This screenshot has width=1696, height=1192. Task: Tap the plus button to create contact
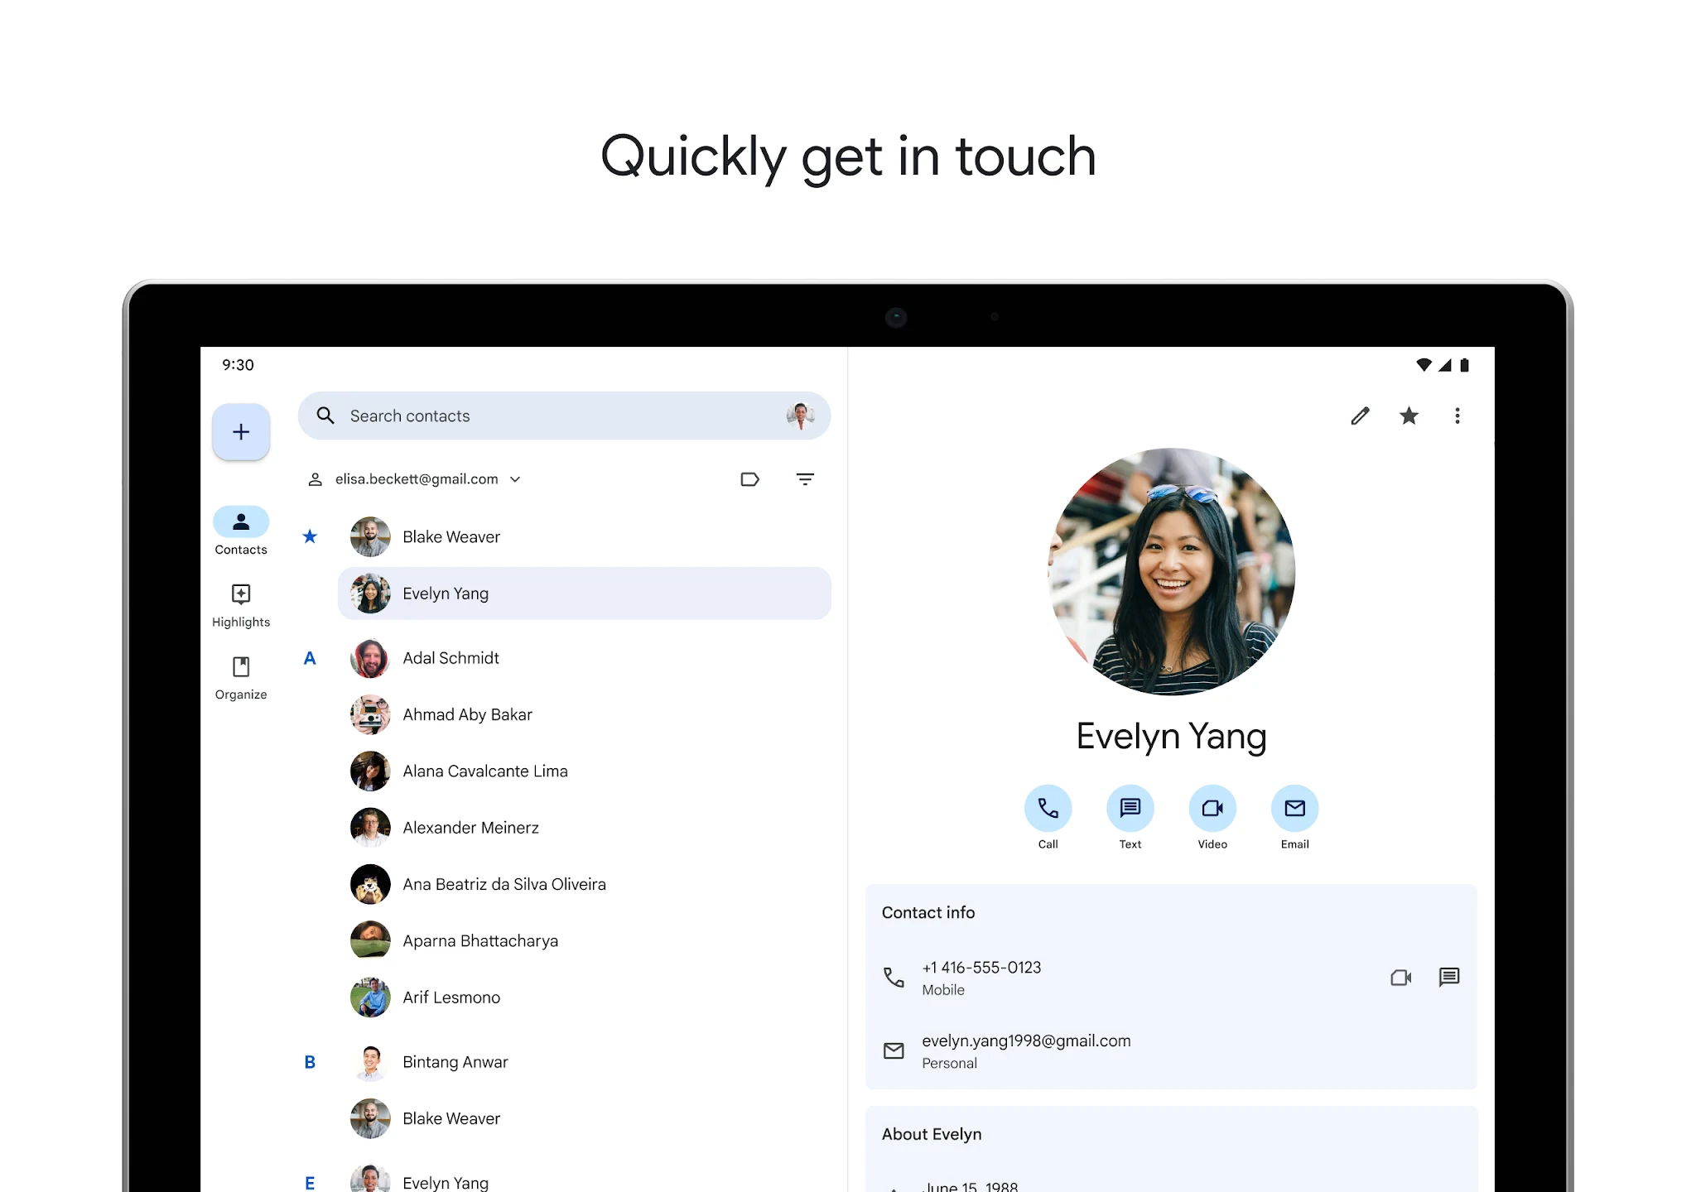241,432
